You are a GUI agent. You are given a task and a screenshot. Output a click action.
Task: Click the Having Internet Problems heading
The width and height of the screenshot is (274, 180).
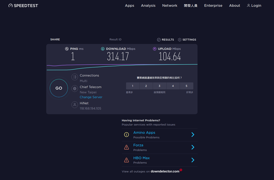141,120
